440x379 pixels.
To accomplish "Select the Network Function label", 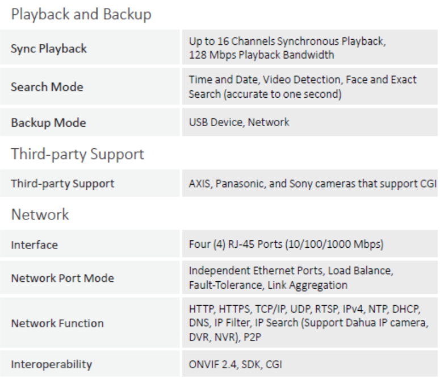I will 57,323.
